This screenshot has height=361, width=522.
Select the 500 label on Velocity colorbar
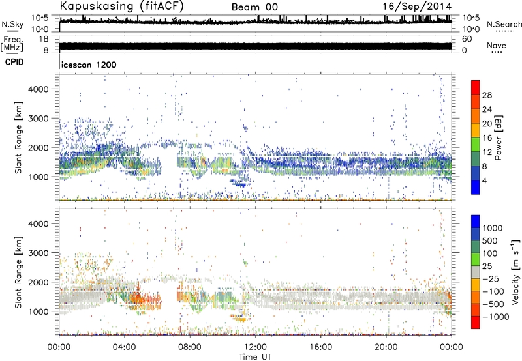pyautogui.click(x=490, y=241)
